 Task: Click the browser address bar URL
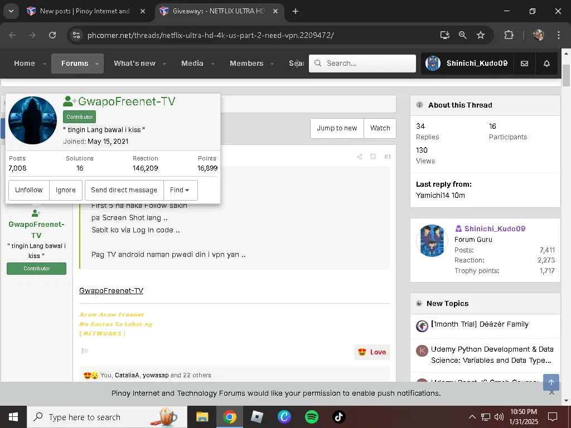(x=210, y=35)
